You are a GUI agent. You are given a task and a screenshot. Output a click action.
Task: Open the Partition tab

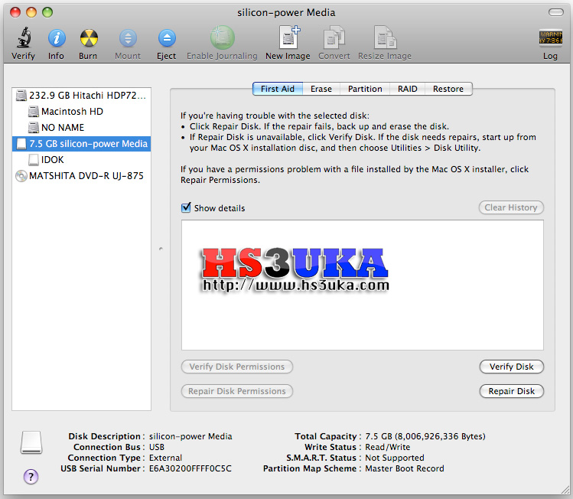click(365, 89)
